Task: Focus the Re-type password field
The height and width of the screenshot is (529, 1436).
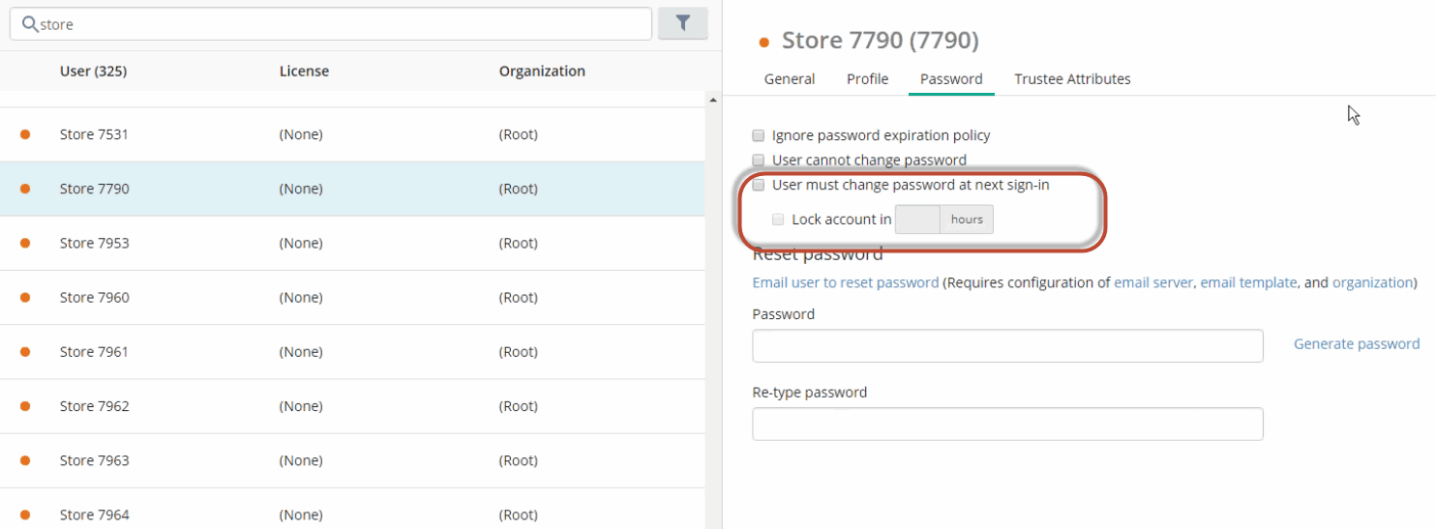Action: click(1007, 424)
